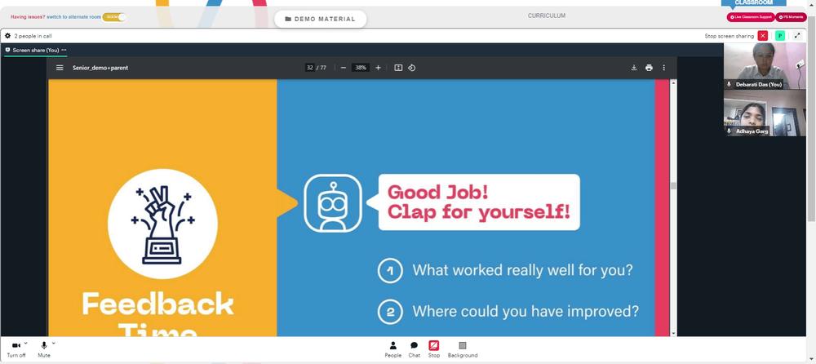The image size is (816, 364).
Task: Select Adhaya Garg video thumbnail
Action: tap(765, 113)
